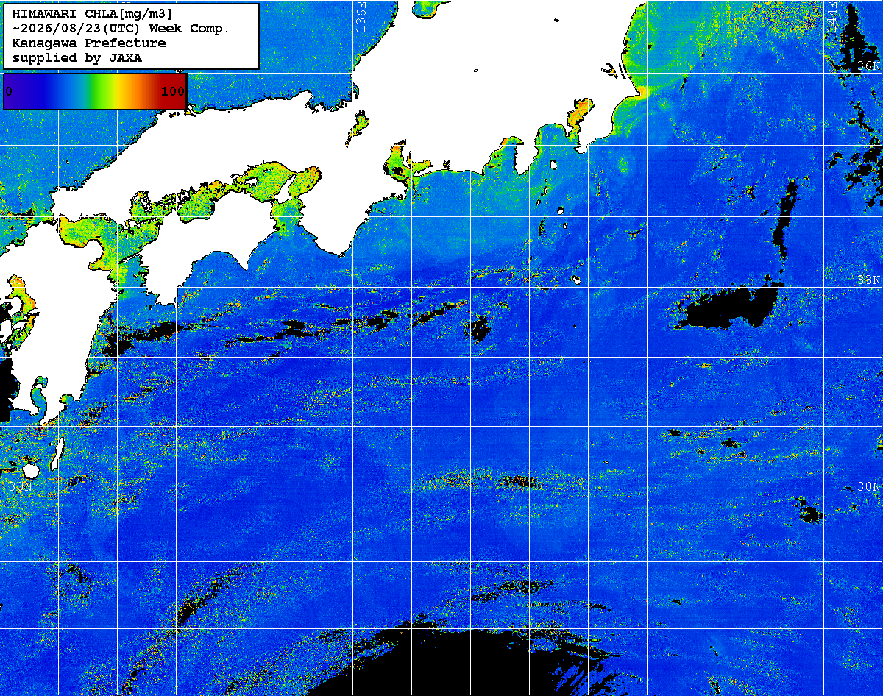
Task: Click the Lake Biwa patch beside 136E line
Action: pos(357,127)
